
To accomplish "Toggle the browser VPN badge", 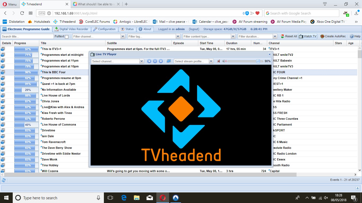I will pyautogui.click(x=42, y=13).
